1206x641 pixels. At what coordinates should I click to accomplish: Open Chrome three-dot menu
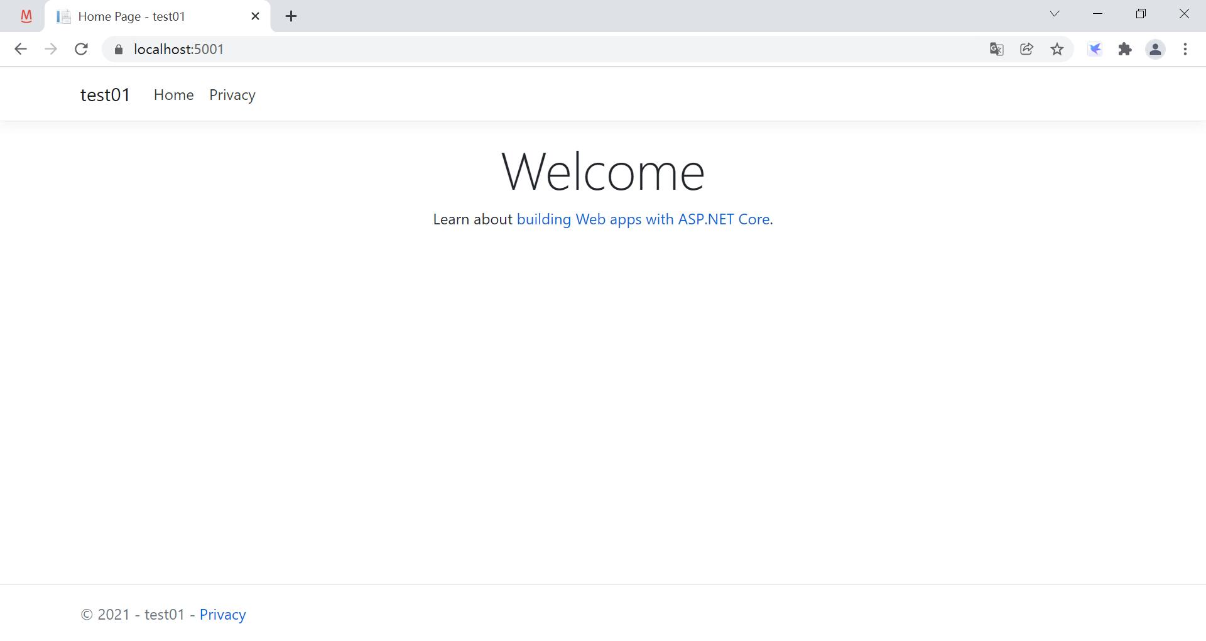tap(1185, 49)
